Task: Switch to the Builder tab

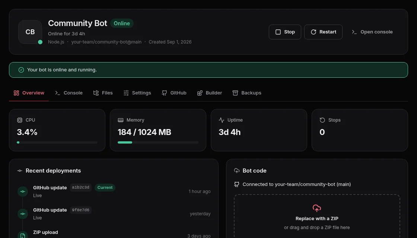Action: pos(210,93)
